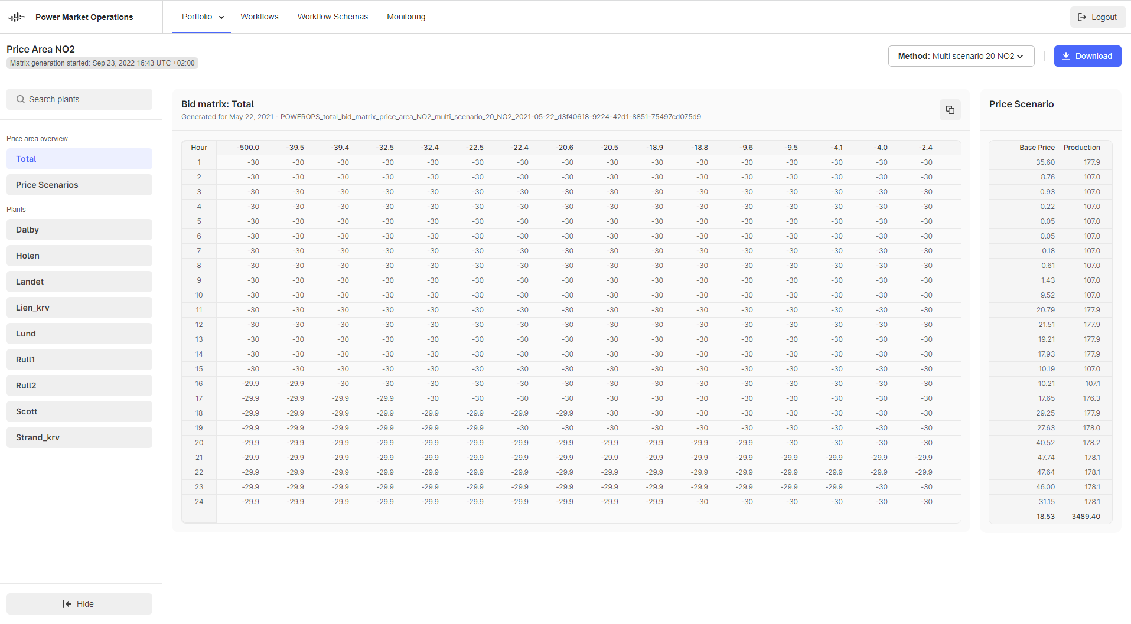Viewport: 1131px width, 624px height.
Task: Click the Hour column header
Action: pyautogui.click(x=199, y=148)
